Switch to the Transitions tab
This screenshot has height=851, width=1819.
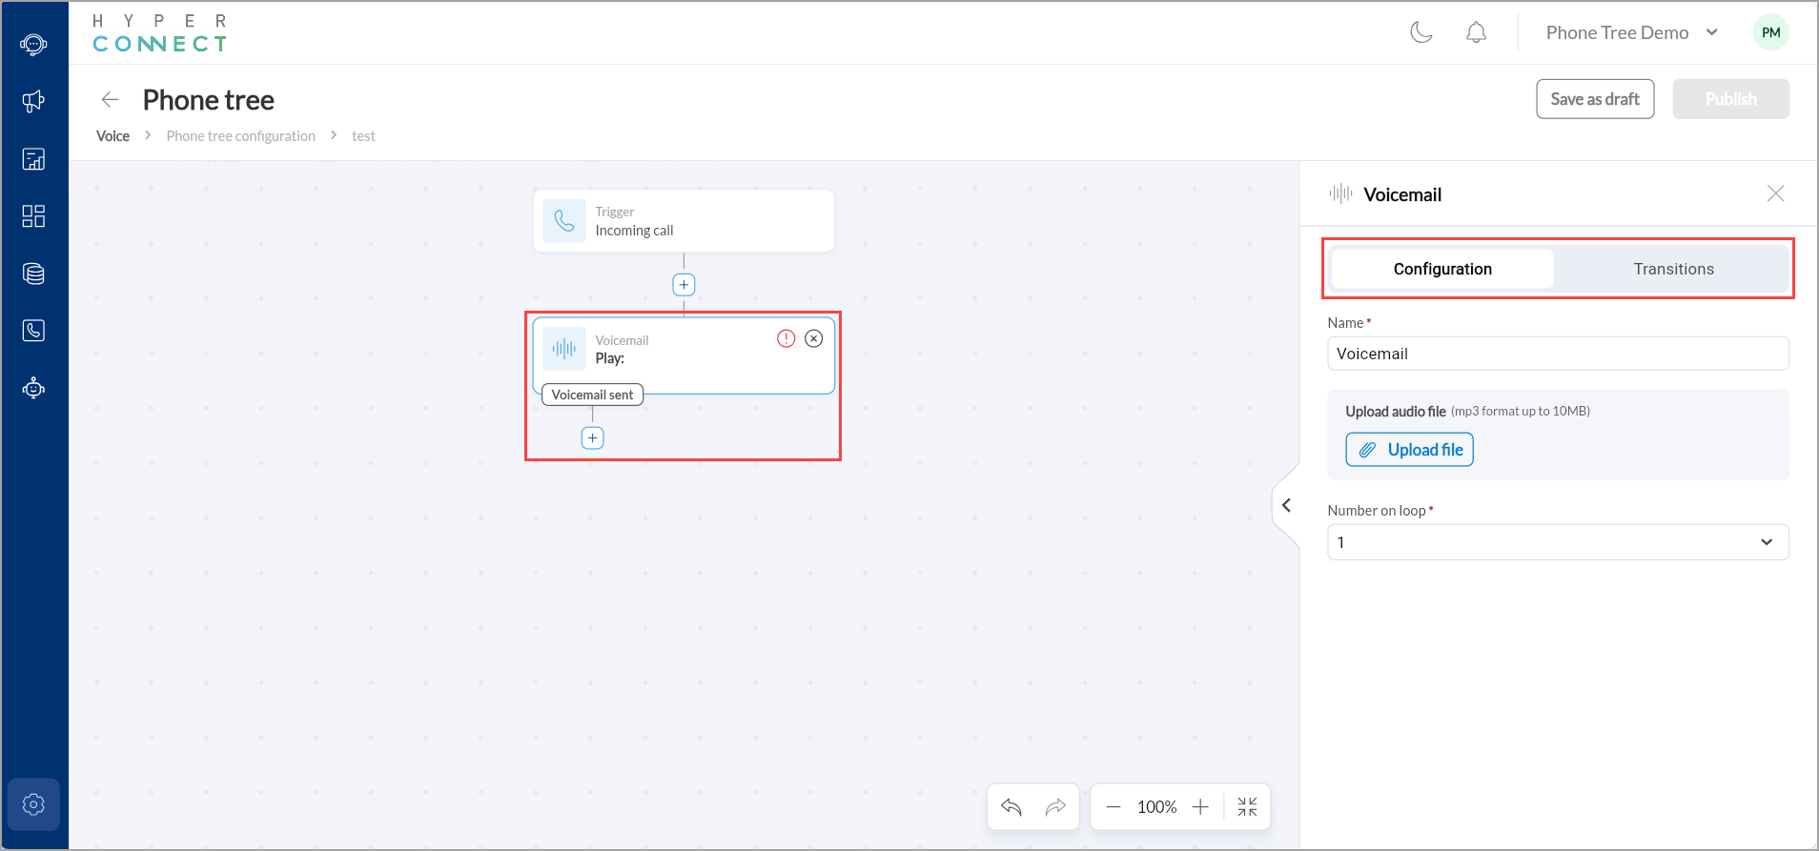pos(1673,269)
